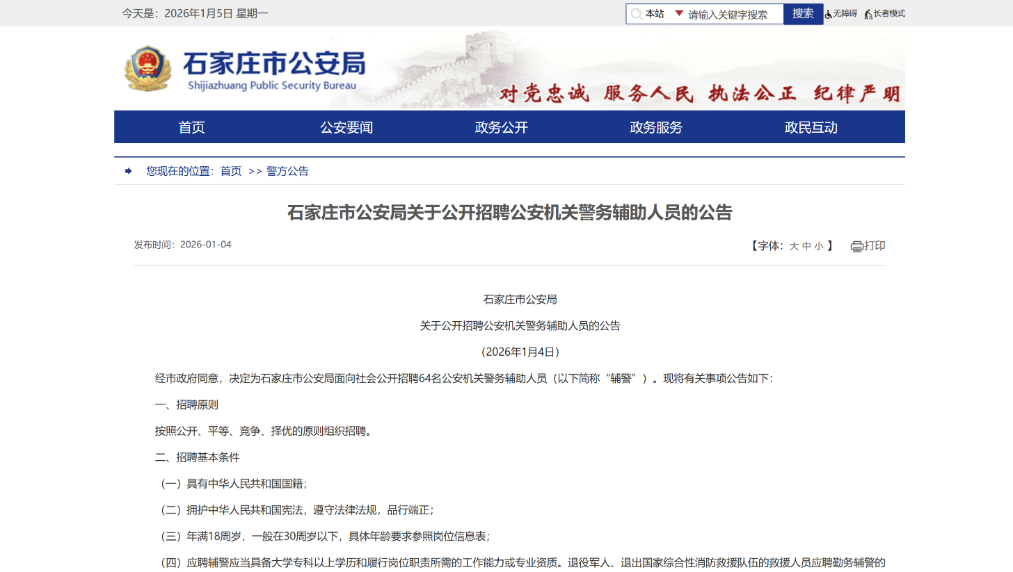The height and width of the screenshot is (572, 1013).
Task: Open the 政民互动 navigation menu
Action: (809, 127)
